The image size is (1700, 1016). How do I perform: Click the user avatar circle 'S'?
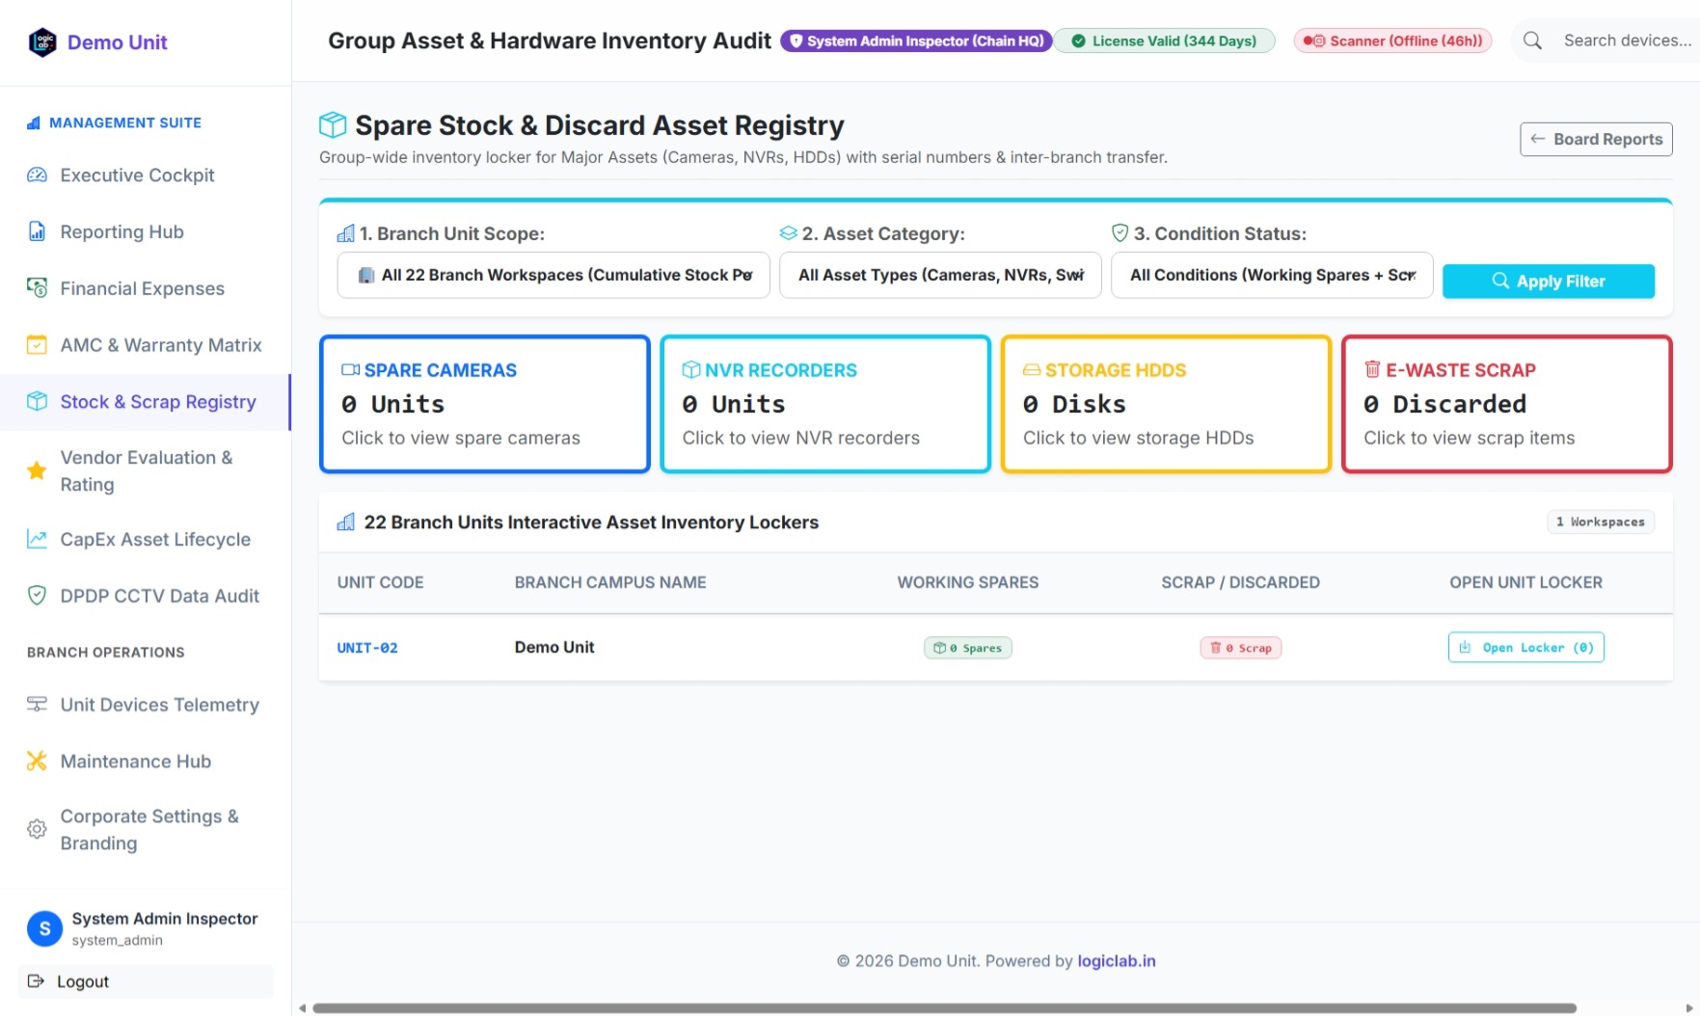(44, 928)
